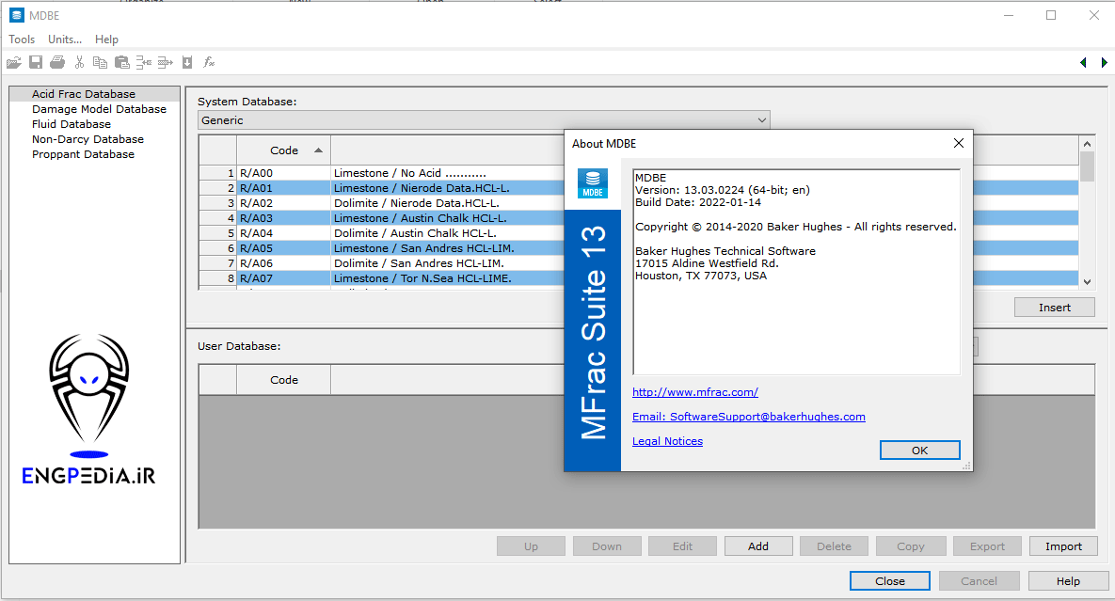Click scroll up arrow of System Database table
Screen dimensions: 1115x601
(x=1087, y=144)
